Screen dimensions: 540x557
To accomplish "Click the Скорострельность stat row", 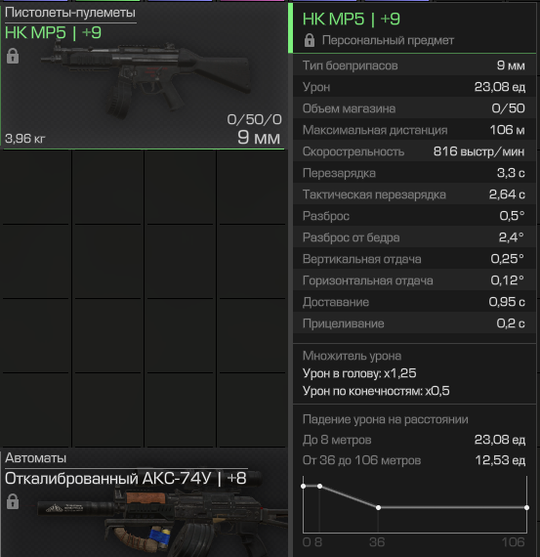I will 414,151.
